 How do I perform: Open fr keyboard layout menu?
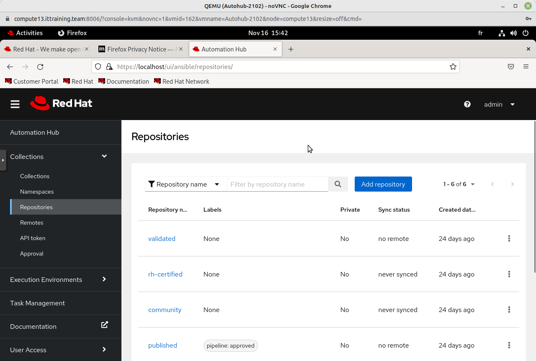pos(480,33)
